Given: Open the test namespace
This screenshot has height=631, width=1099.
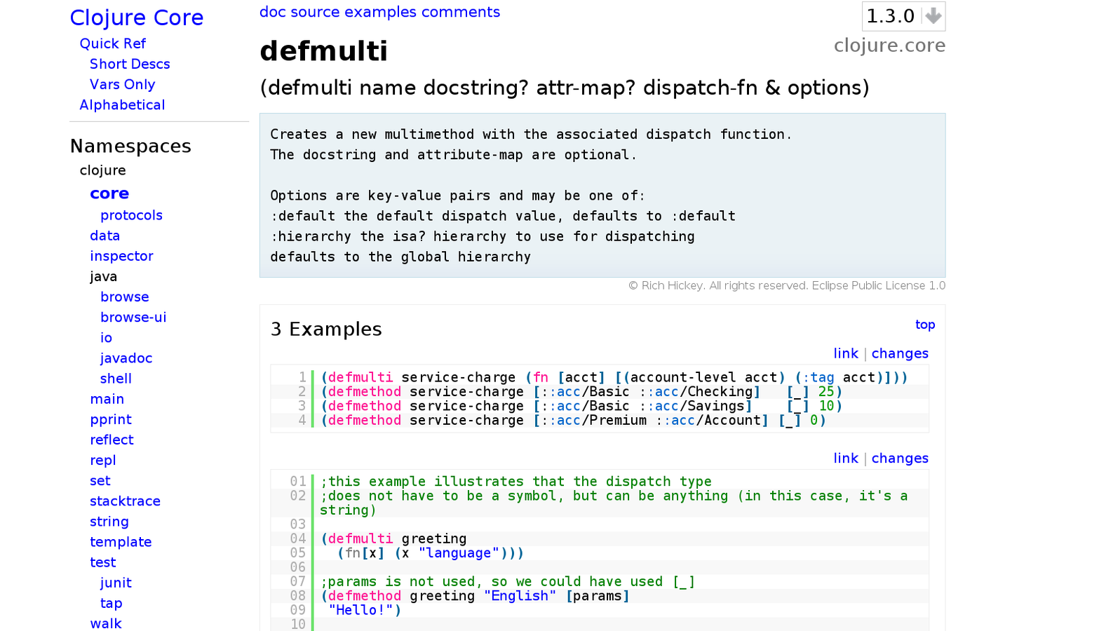Looking at the screenshot, I should pos(102,562).
